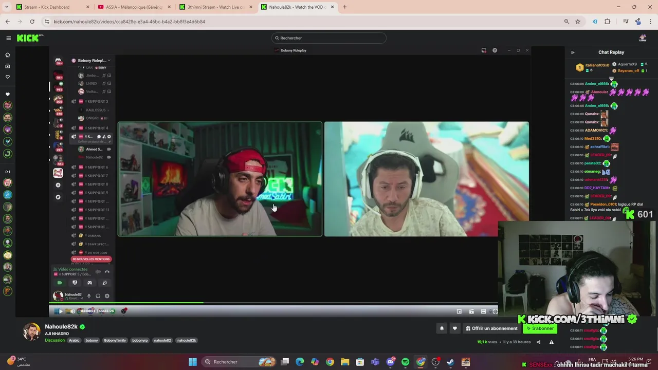Open Home icon in Kick sidebar
Image resolution: width=658 pixels, height=370 pixels.
point(8,54)
